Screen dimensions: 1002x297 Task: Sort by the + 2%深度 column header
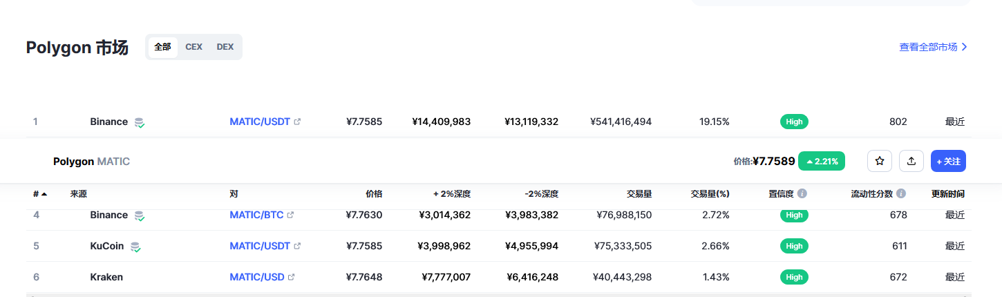[x=452, y=194]
